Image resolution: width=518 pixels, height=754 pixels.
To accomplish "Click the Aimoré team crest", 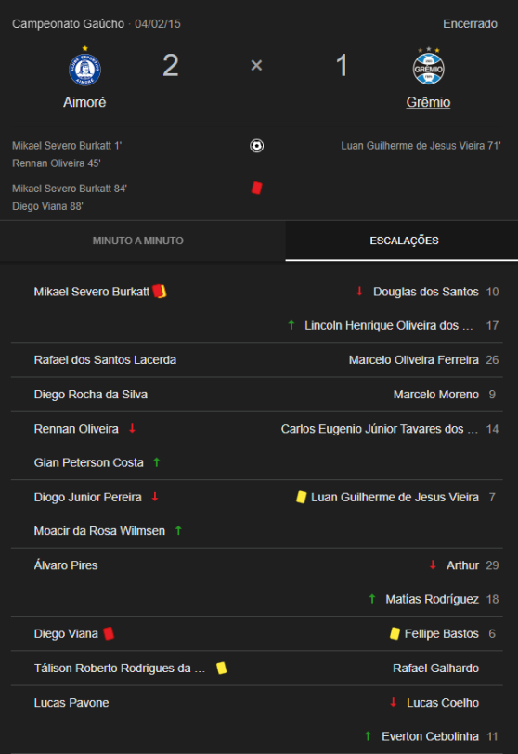I will coord(85,67).
